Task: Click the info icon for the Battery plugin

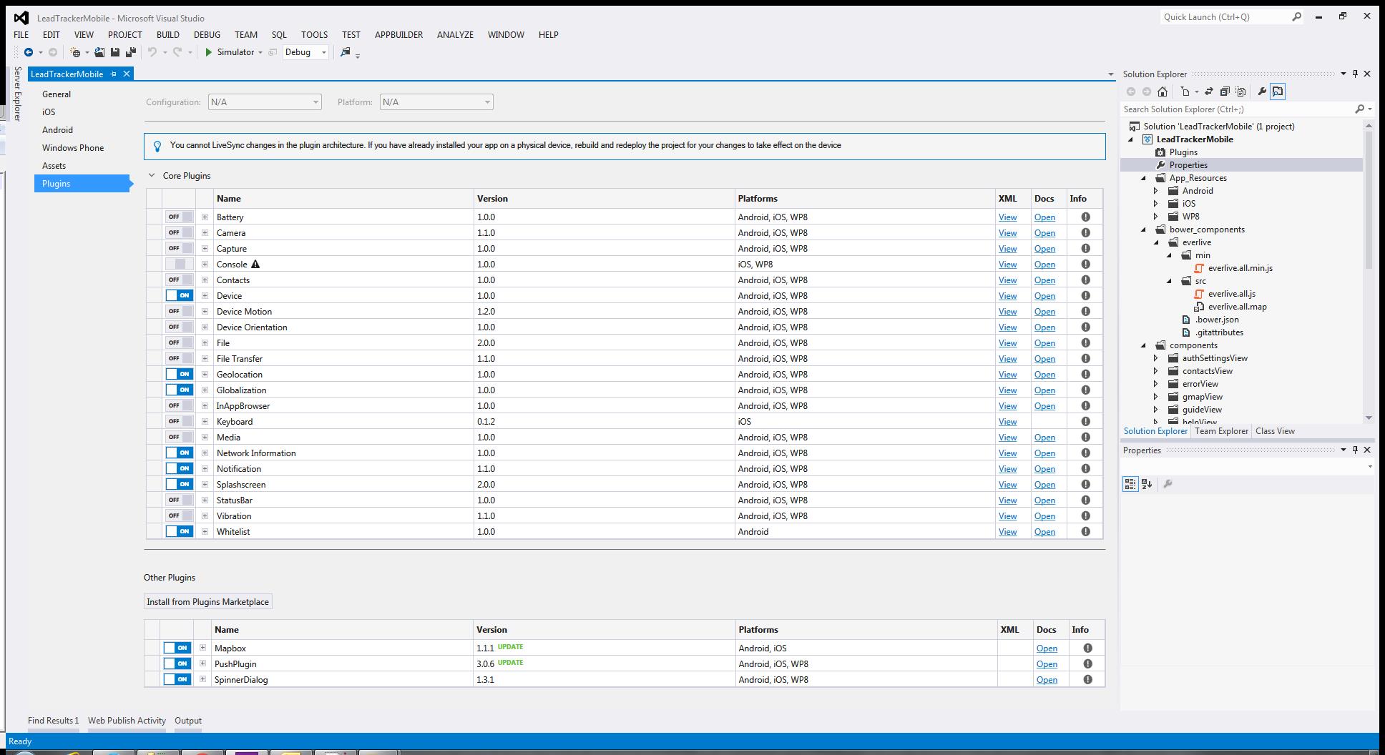Action: (1085, 217)
